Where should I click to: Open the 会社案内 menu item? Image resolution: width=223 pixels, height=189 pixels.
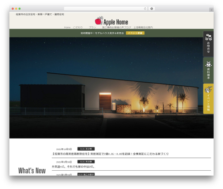pos(148,27)
